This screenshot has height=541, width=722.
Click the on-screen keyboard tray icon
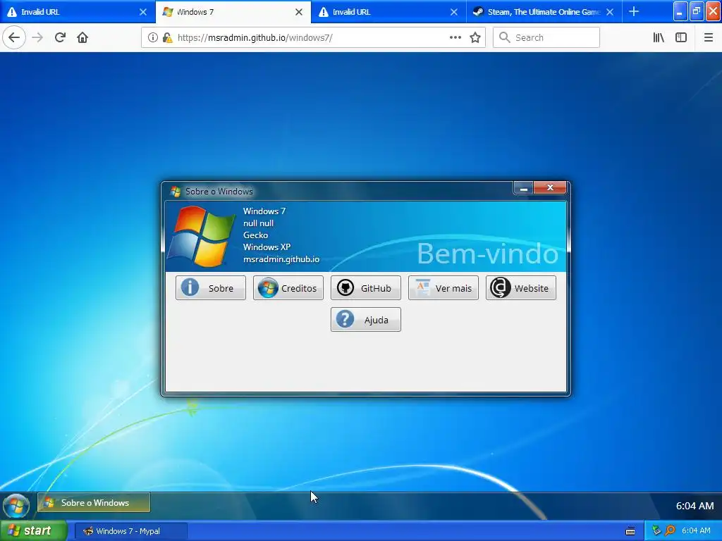pyautogui.click(x=630, y=531)
